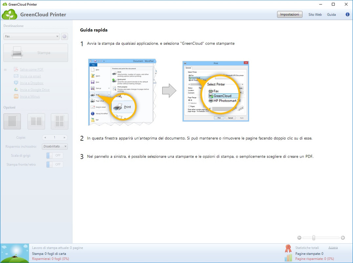The image size is (353, 263).
Task: Click zoom out minus icon
Action: click(x=299, y=238)
